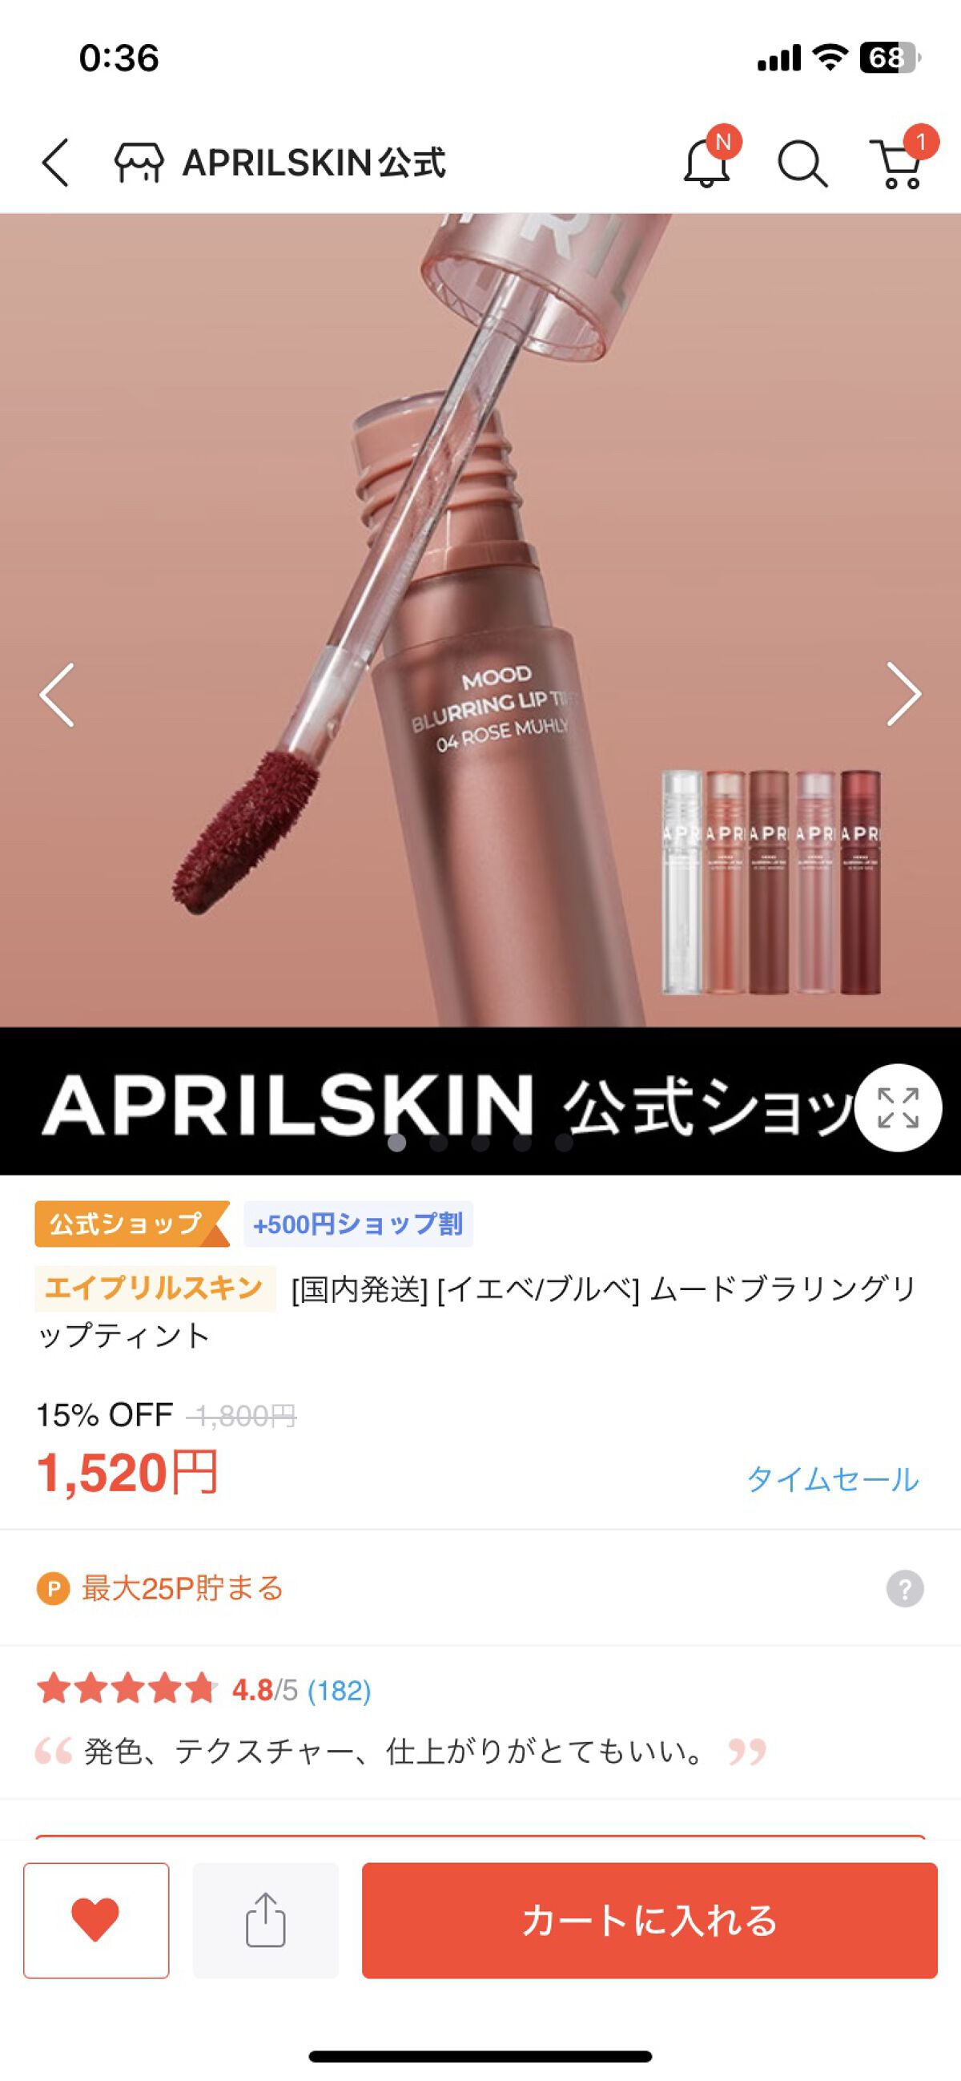Open notifications bell icon
Viewport: 961px width, 2081px height.
point(706,163)
